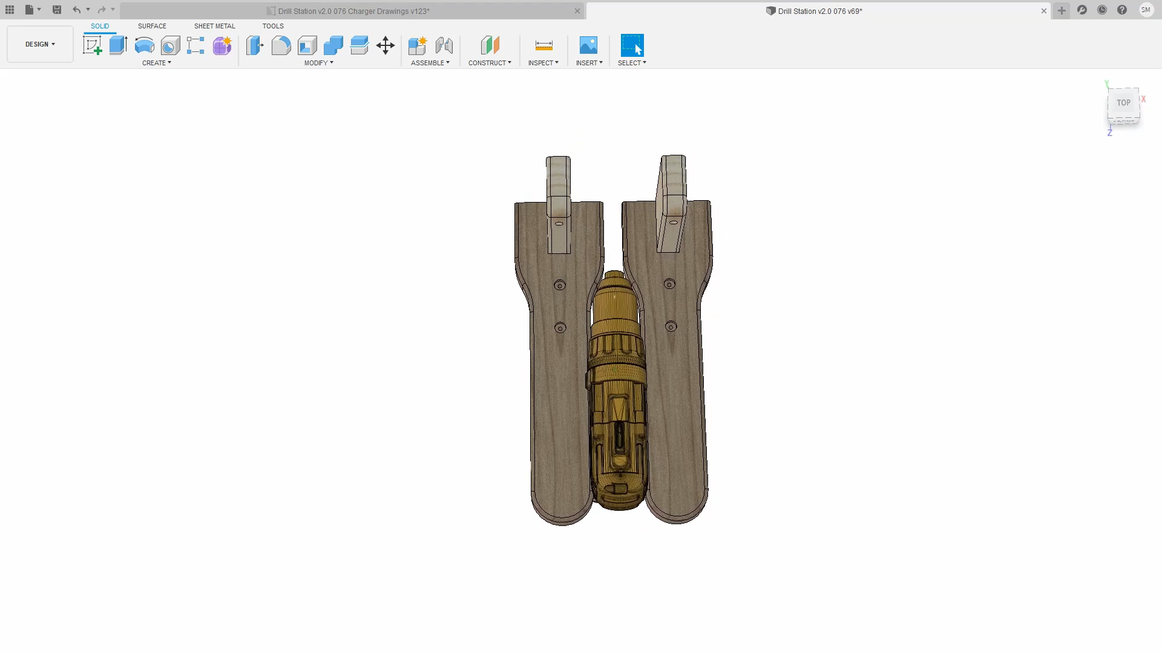This screenshot has width=1162, height=653.
Task: Select the Move/Copy tool
Action: [385, 45]
